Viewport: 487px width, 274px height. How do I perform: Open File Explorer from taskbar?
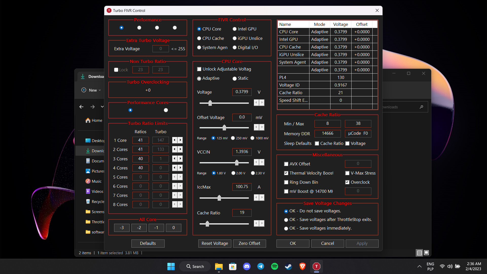click(219, 266)
